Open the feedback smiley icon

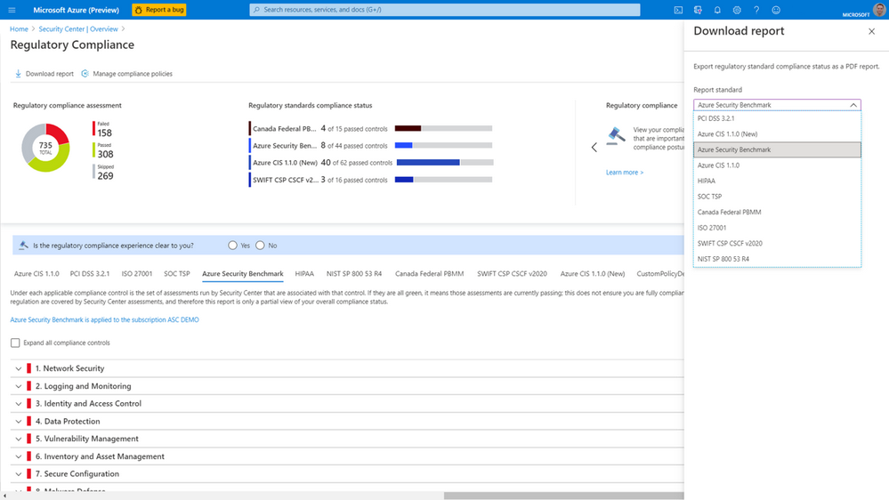pos(776,10)
